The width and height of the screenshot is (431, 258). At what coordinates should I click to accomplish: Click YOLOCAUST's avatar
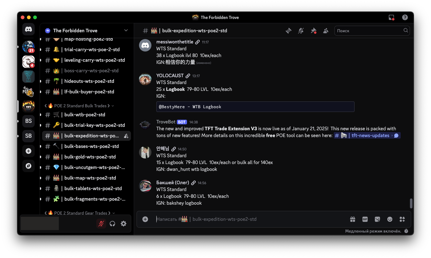pyautogui.click(x=145, y=79)
